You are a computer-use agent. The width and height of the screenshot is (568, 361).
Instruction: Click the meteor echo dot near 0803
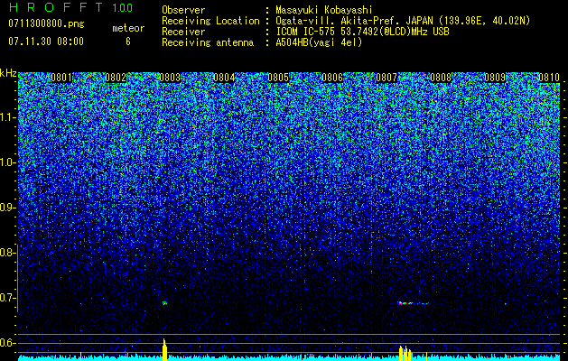(x=165, y=303)
